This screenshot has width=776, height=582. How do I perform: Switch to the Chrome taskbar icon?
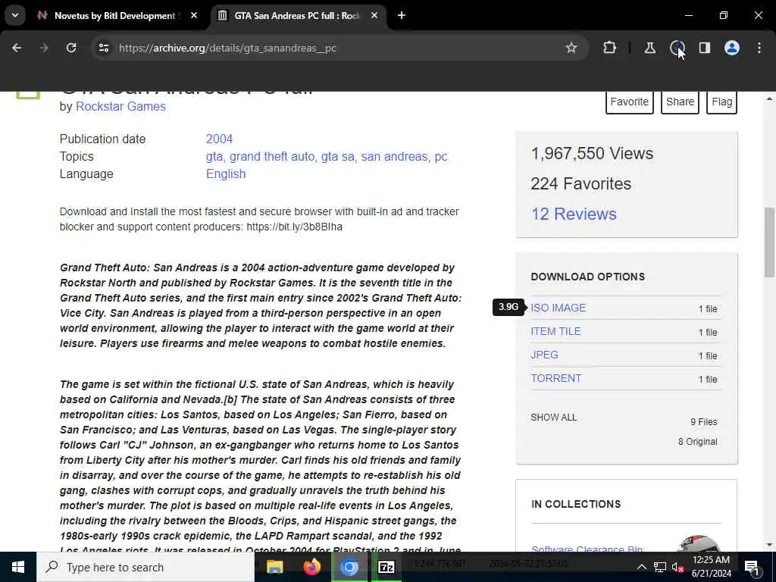pos(349,567)
